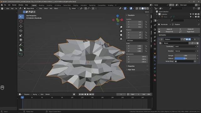Screen dimensions: 201x113
Task: Open the Modifier properties wrench tab
Action: tap(155, 57)
